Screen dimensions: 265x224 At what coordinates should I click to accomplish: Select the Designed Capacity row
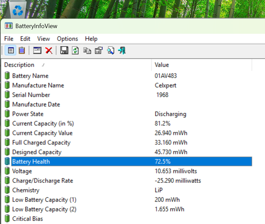pyautogui.click(x=128, y=152)
